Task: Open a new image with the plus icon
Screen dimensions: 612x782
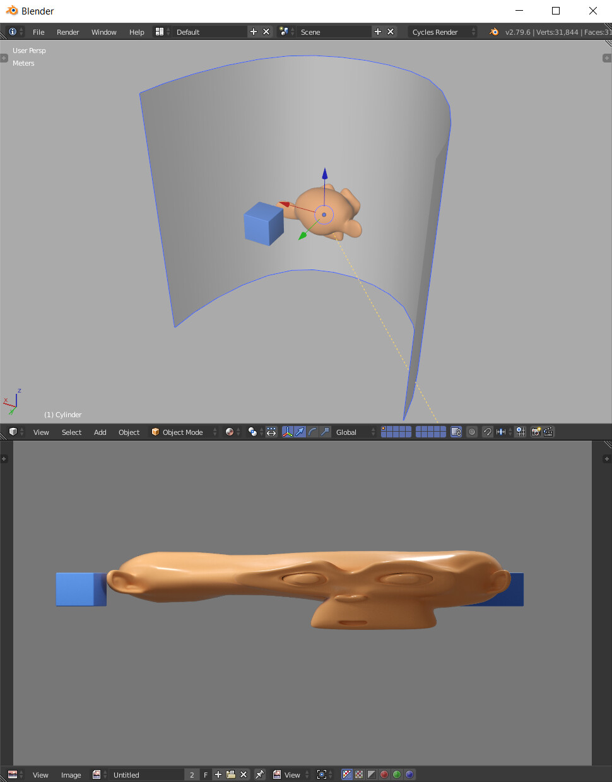Action: 218,774
